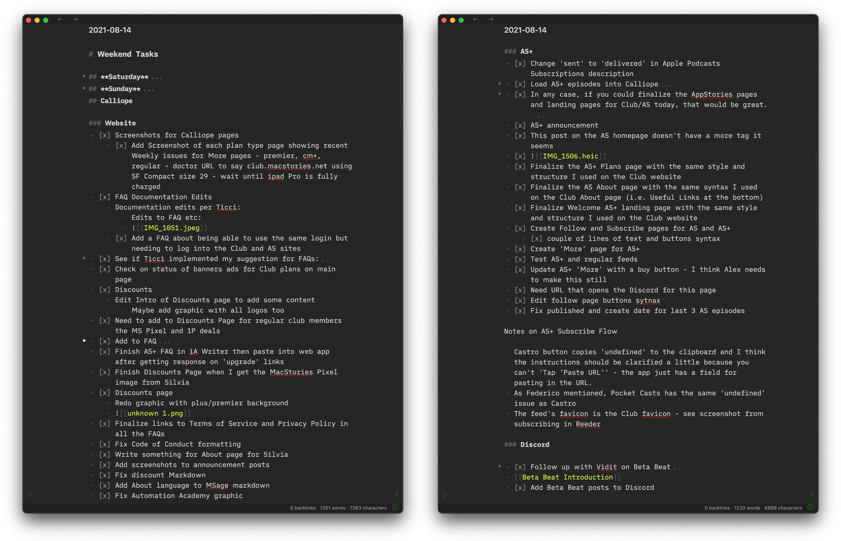Click '0 backlinks' in left window status bar
The height and width of the screenshot is (541, 841).
point(303,508)
